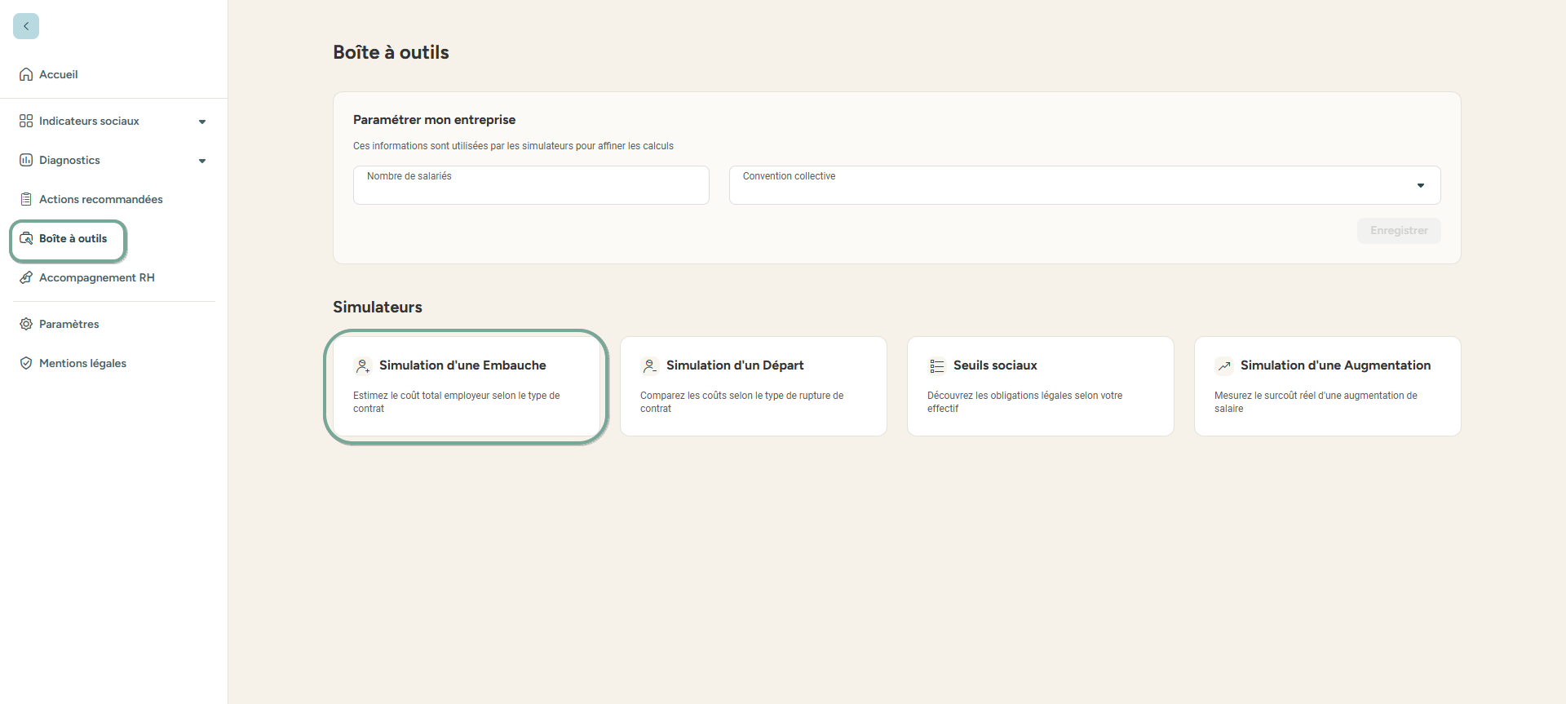
Task: Expand the Diagnostics submenu arrow
Action: [202, 161]
